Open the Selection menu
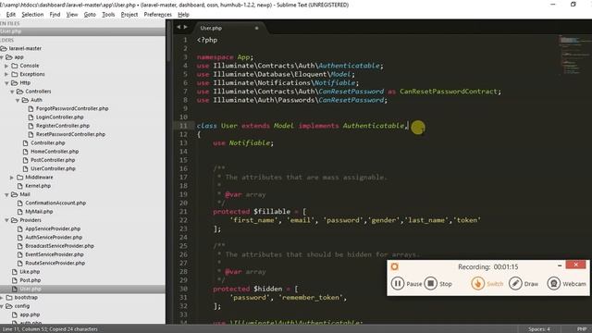 click(32, 15)
